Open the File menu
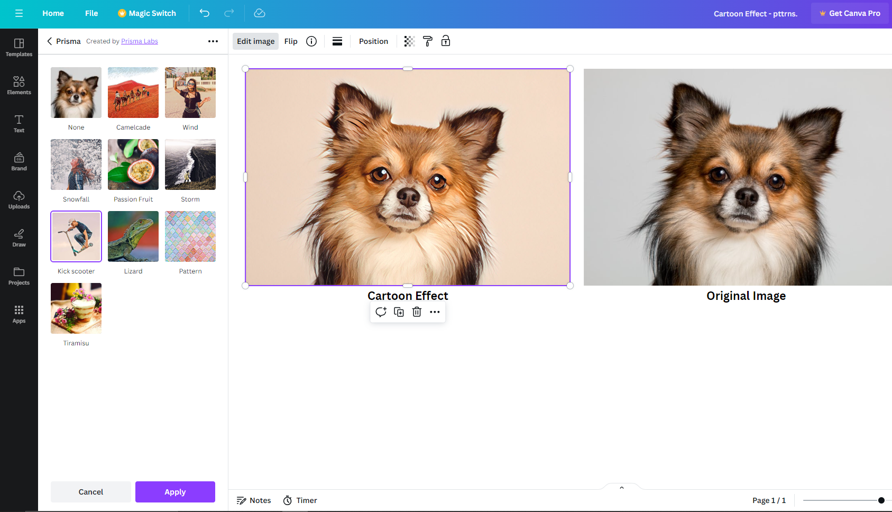The height and width of the screenshot is (512, 892). [91, 13]
